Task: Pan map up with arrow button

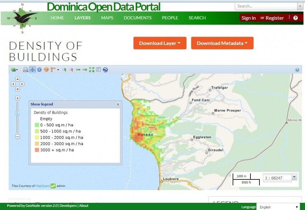Action: click(x=18, y=79)
